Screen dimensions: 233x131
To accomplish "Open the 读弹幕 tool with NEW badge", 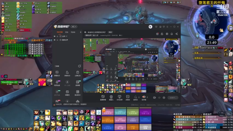I will click(x=77, y=83).
